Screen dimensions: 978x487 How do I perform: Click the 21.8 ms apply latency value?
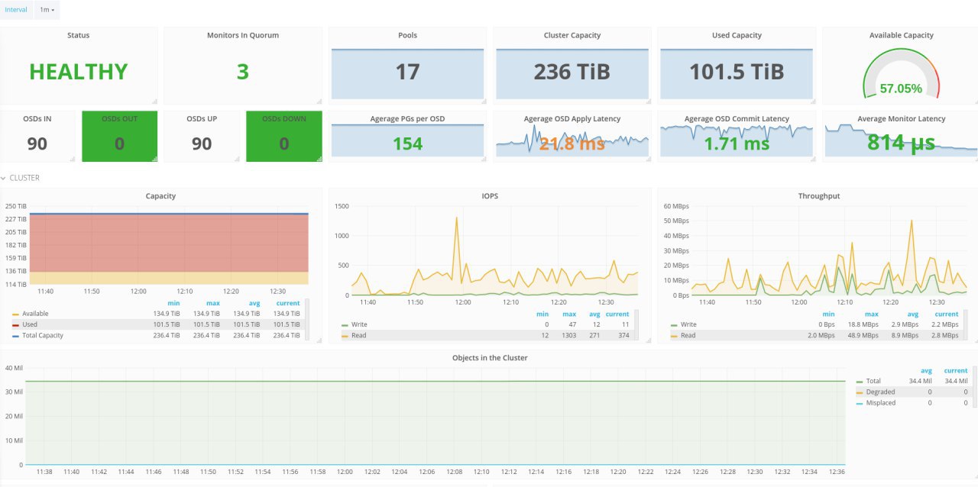pos(572,144)
